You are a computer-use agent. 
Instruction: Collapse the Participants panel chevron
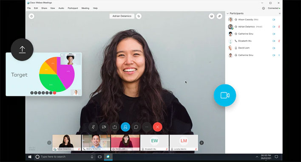pos(228,14)
